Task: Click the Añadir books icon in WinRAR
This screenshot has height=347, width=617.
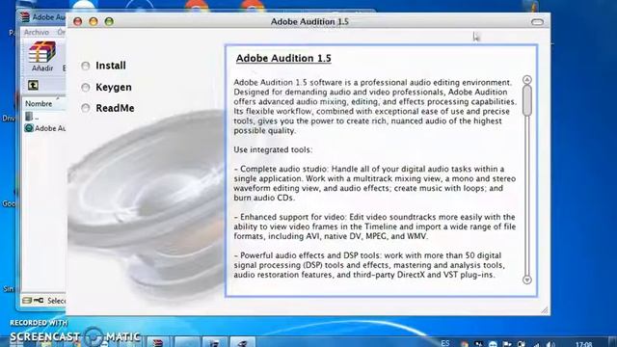Action: [42, 52]
